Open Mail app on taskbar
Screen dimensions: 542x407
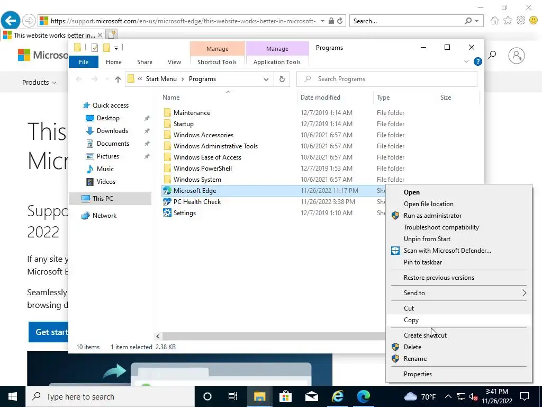coord(311,396)
